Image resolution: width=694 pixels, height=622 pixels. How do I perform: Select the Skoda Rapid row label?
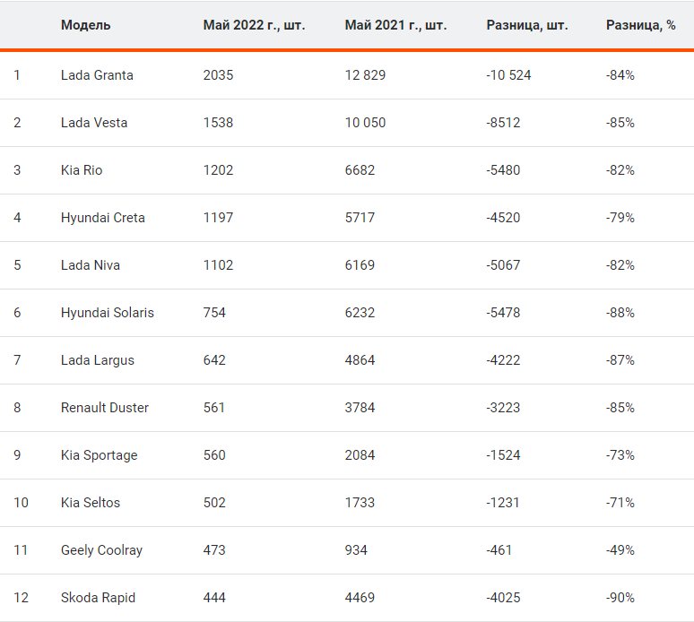click(x=98, y=598)
